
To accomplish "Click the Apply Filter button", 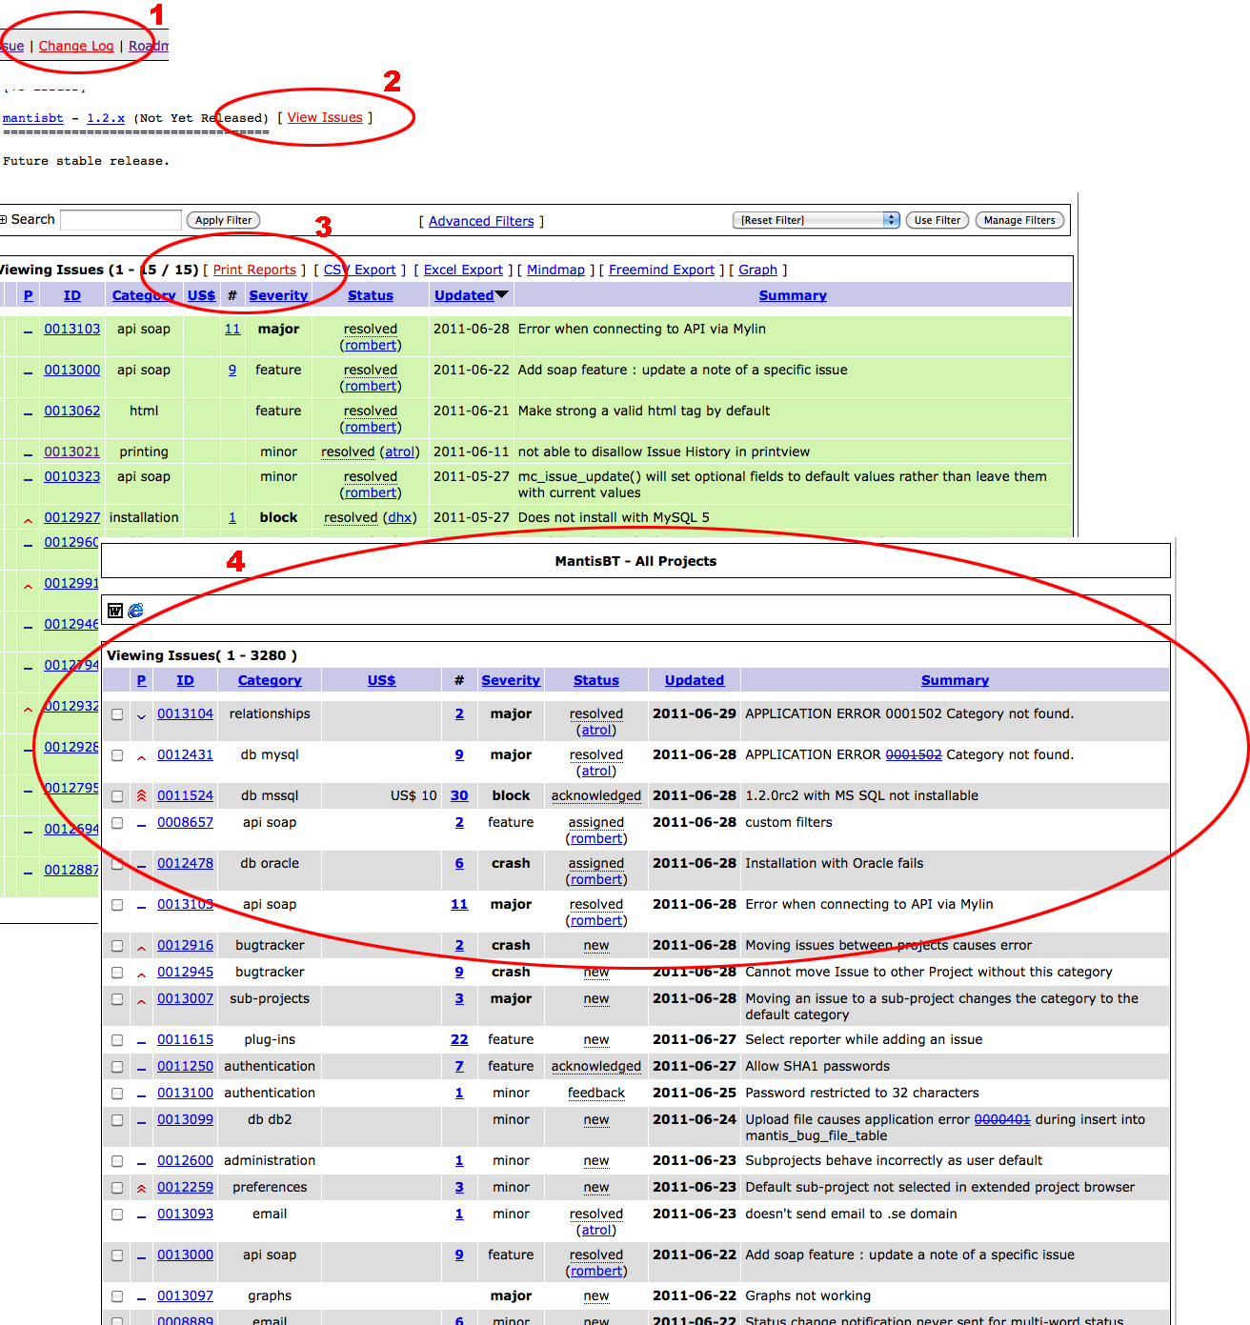I will click(224, 220).
